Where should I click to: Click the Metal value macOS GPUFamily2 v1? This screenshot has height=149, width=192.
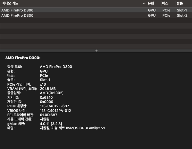(85, 128)
